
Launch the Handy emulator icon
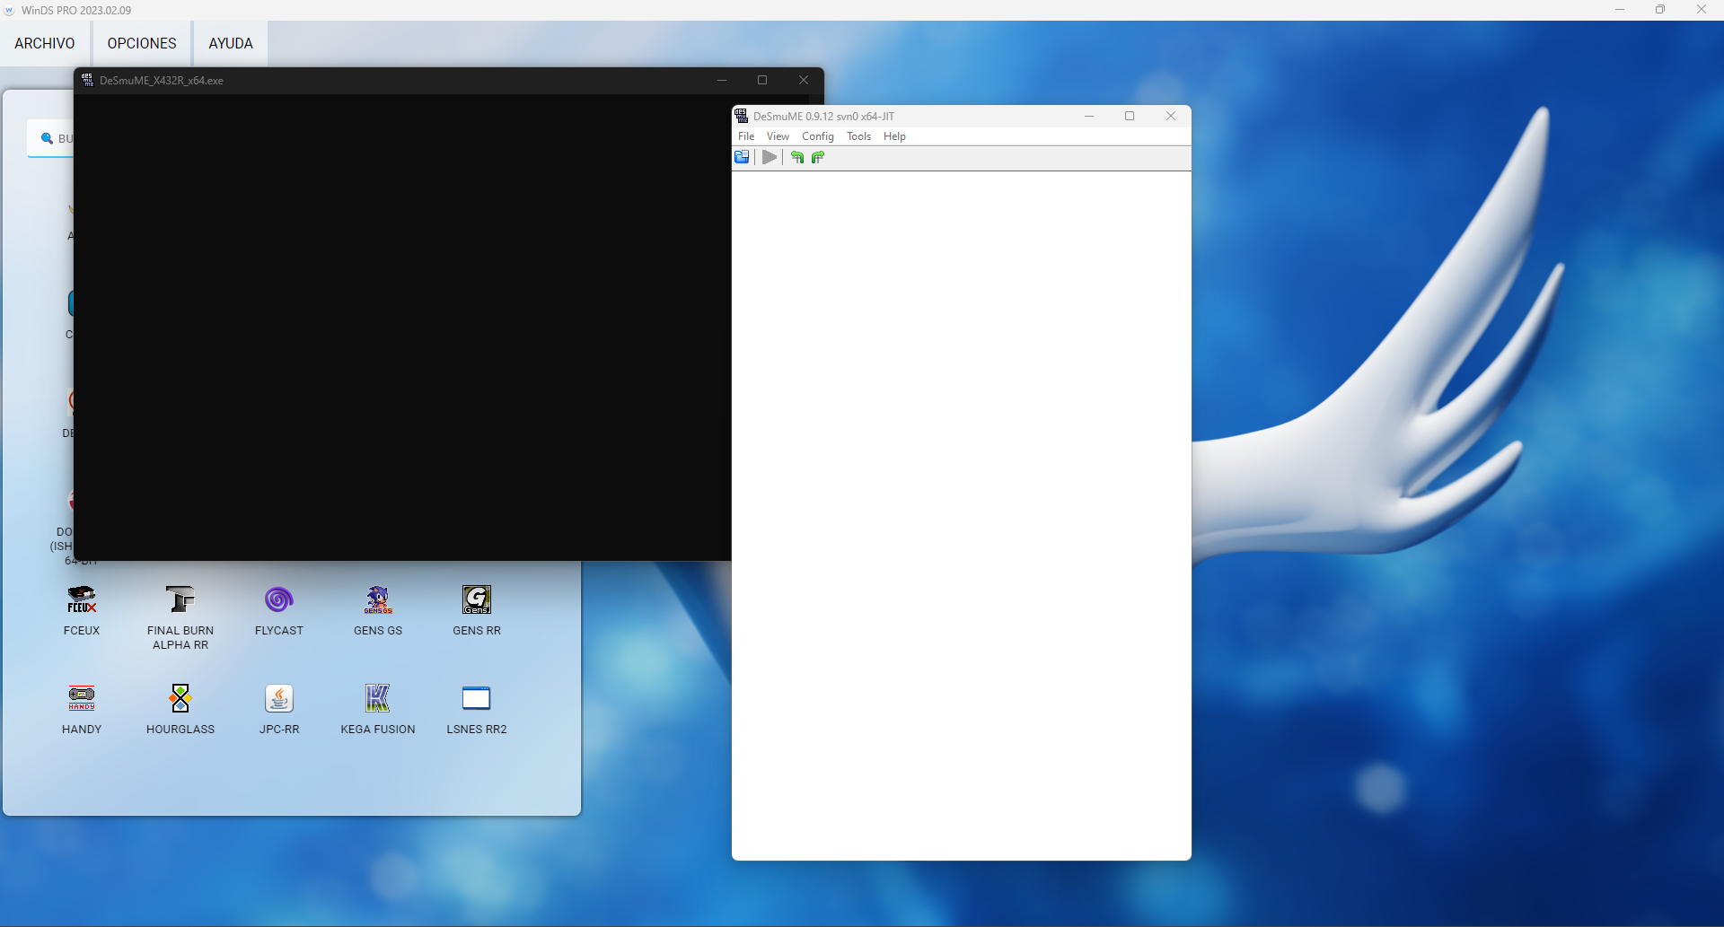click(82, 698)
